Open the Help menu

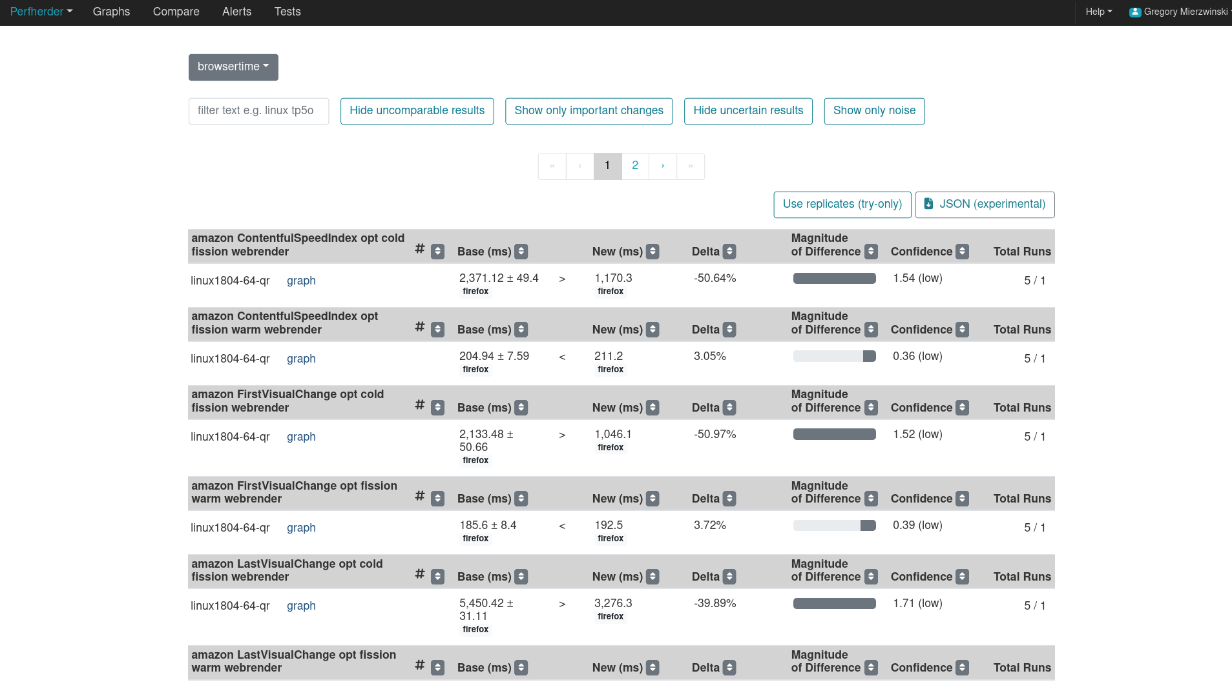tap(1098, 12)
